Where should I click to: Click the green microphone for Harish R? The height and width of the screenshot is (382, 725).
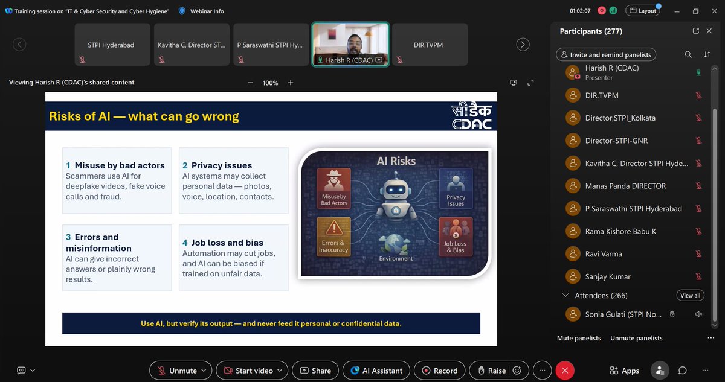click(x=698, y=72)
